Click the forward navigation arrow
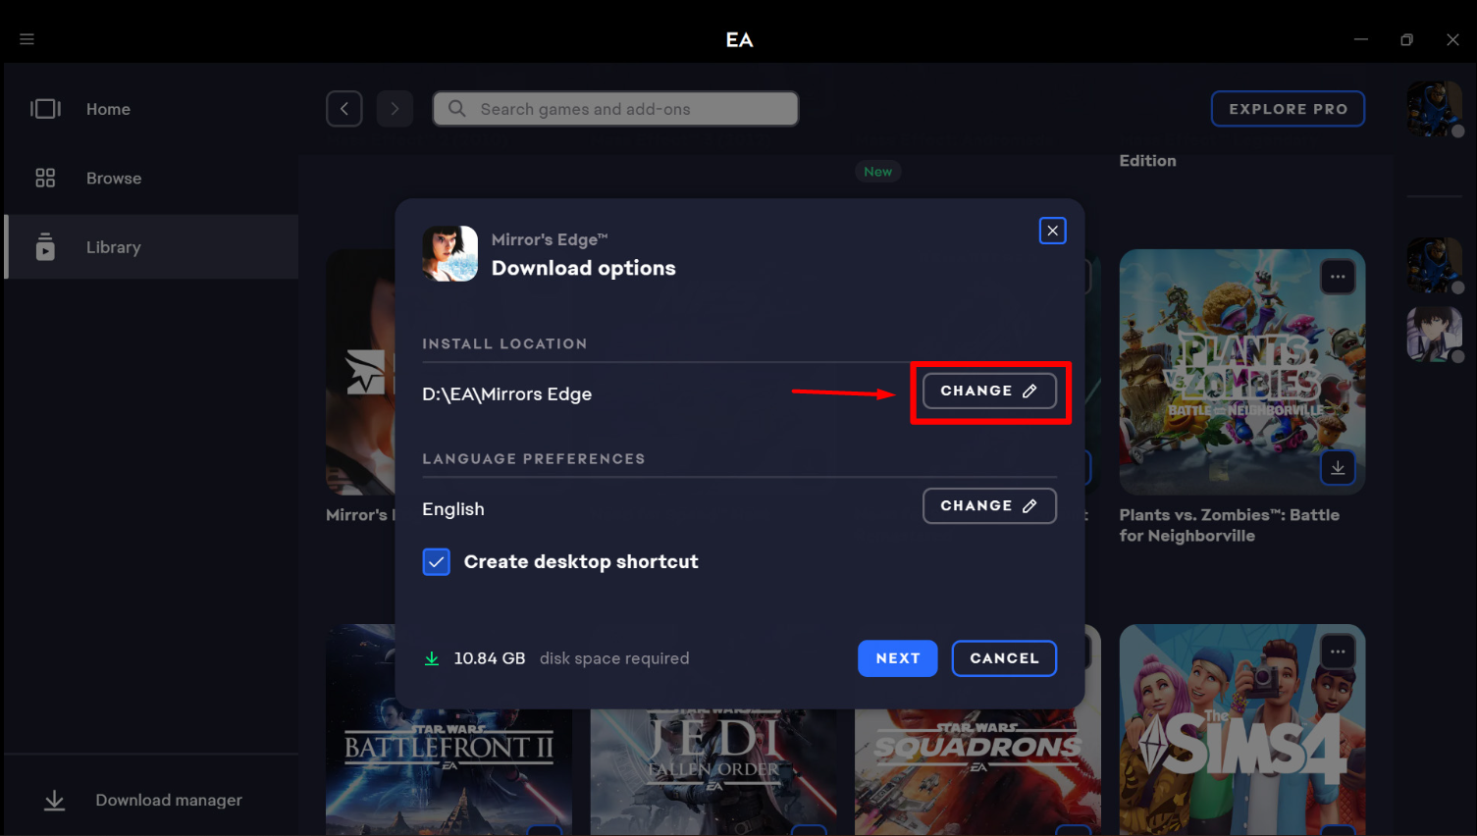The height and width of the screenshot is (836, 1477). point(395,109)
